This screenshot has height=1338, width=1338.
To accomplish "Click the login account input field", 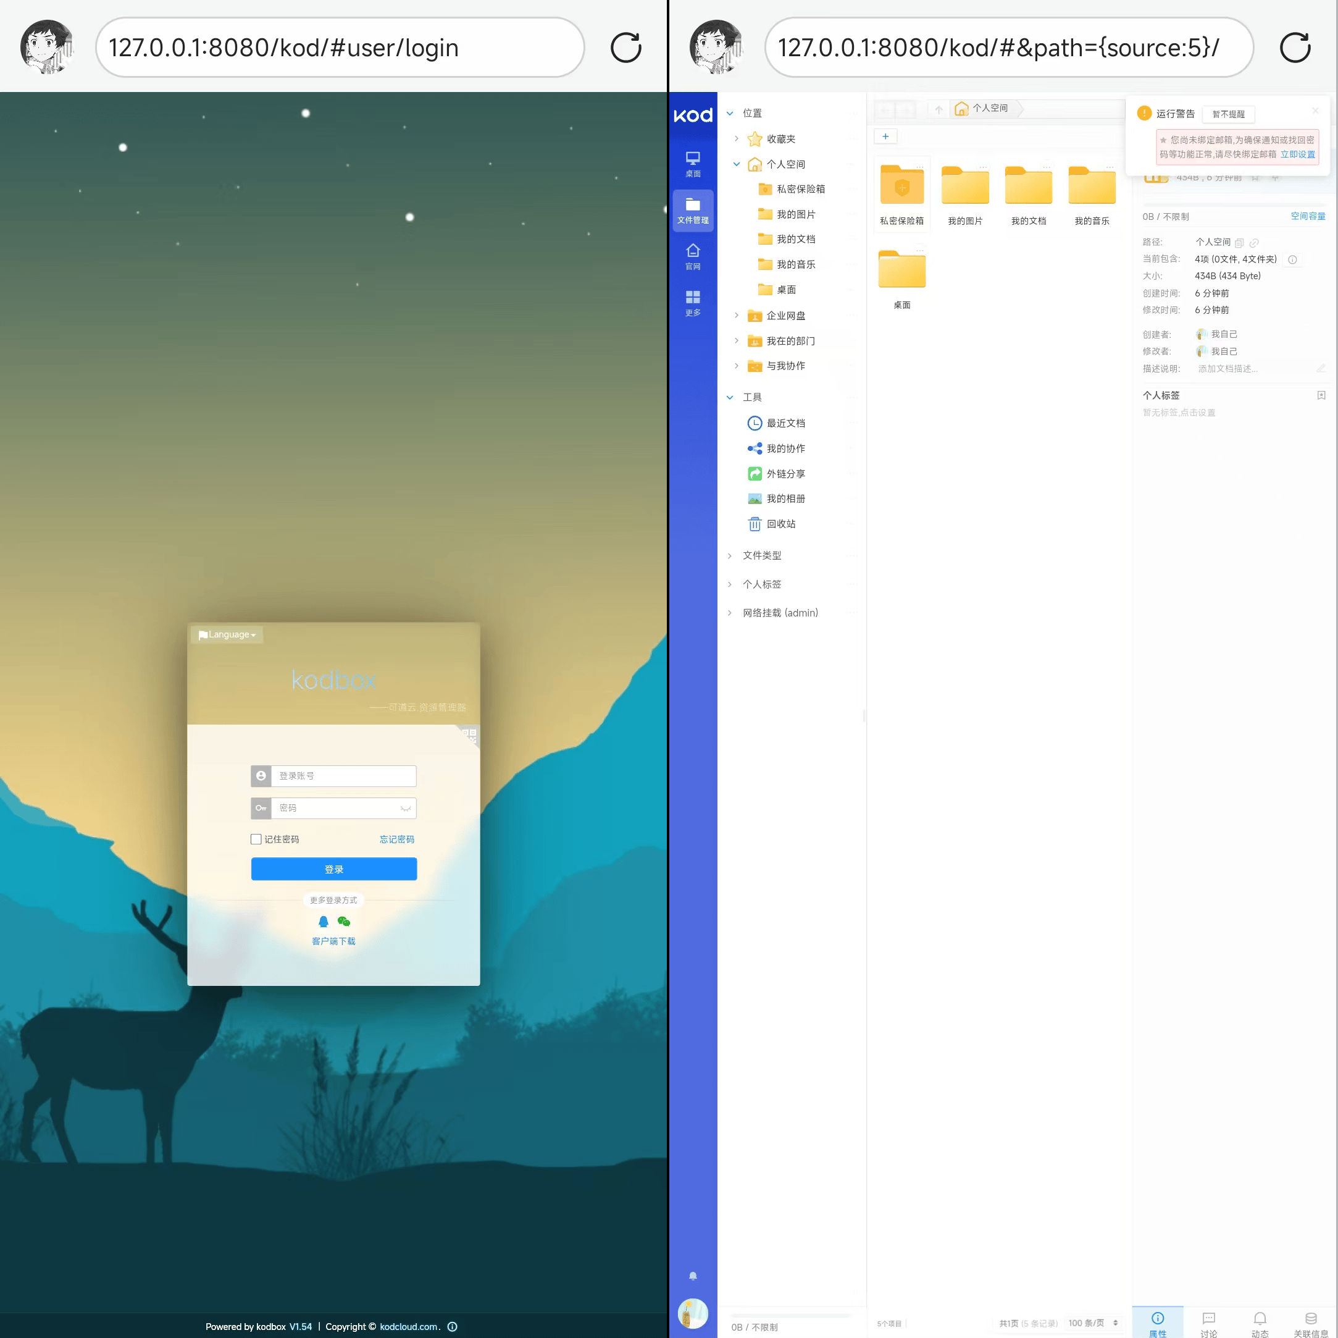I will [343, 776].
